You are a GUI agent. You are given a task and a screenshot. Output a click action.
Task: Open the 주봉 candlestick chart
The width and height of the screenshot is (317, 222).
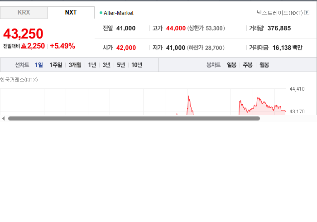[248, 65]
